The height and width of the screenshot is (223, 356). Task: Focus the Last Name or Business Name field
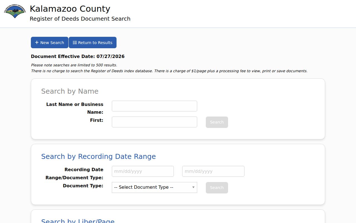point(154,106)
